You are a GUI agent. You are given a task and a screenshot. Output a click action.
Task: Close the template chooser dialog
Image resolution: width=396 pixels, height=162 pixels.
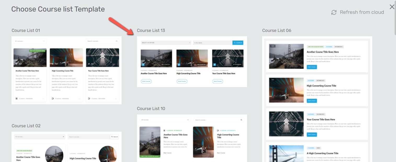pyautogui.click(x=392, y=7)
